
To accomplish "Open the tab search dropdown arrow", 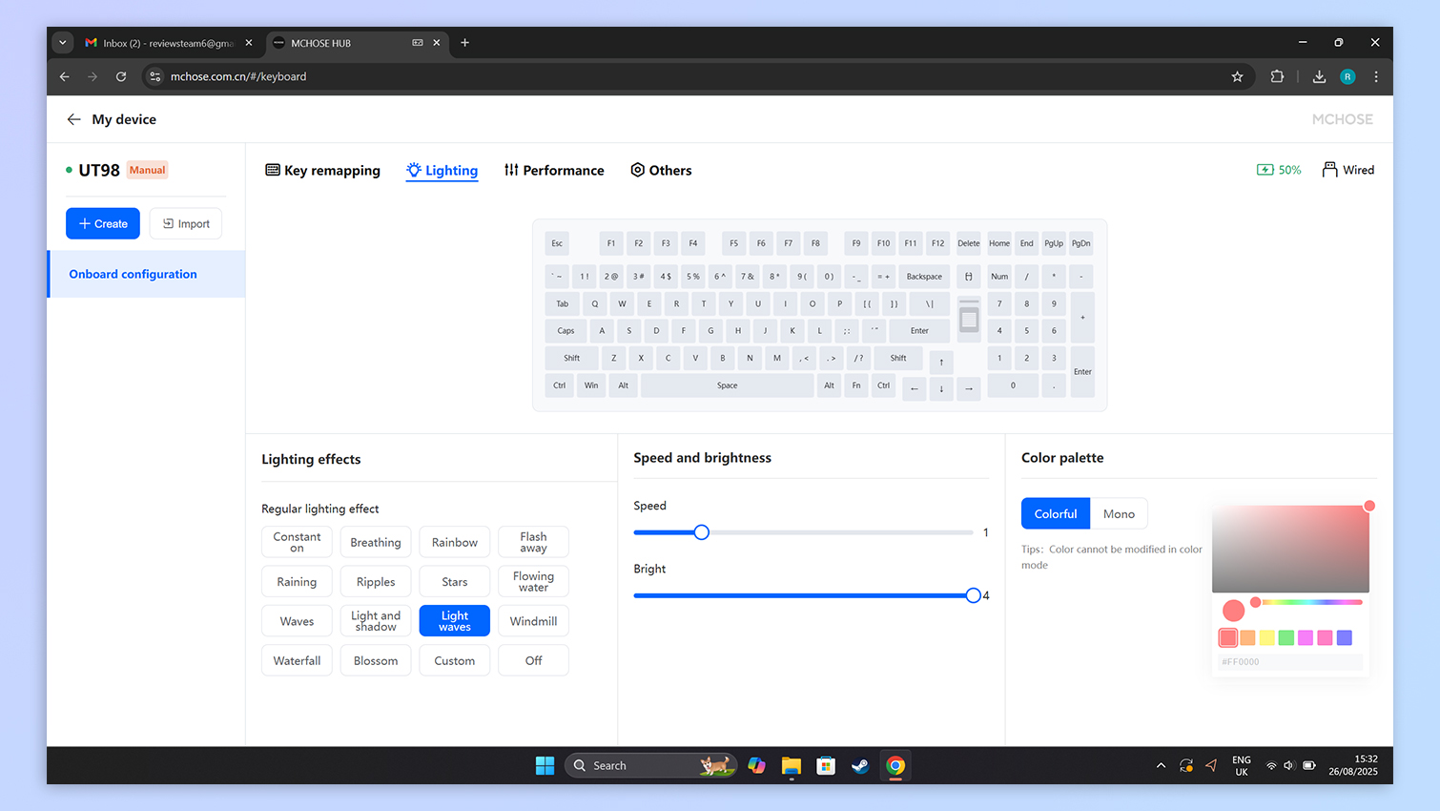I will [63, 43].
